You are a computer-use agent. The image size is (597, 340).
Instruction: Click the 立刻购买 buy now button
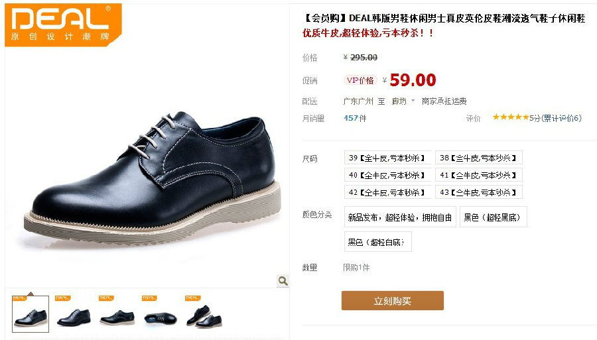(x=393, y=300)
